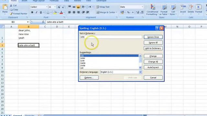This screenshot has height=116, width=207.
Task: Click the Shrink Font icon
Action: (63, 7)
